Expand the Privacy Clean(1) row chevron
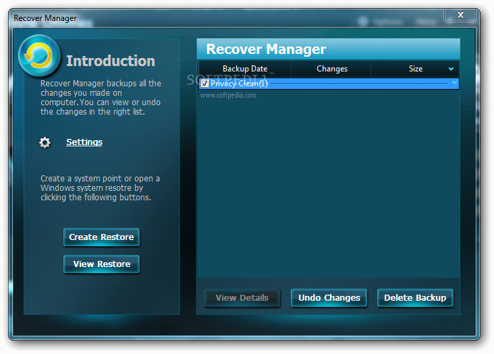This screenshot has width=494, height=354. tap(454, 83)
